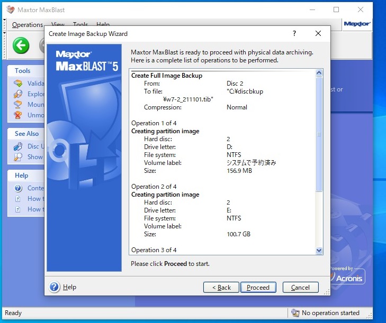Image resolution: width=386 pixels, height=323 pixels.
Task: Click the menu bar grip handle
Action: 4,24
